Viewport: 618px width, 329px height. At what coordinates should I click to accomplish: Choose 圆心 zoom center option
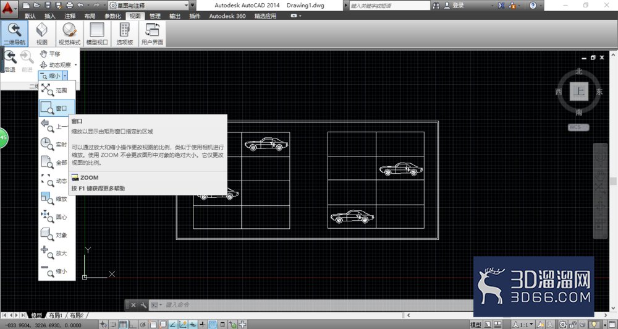tap(57, 217)
